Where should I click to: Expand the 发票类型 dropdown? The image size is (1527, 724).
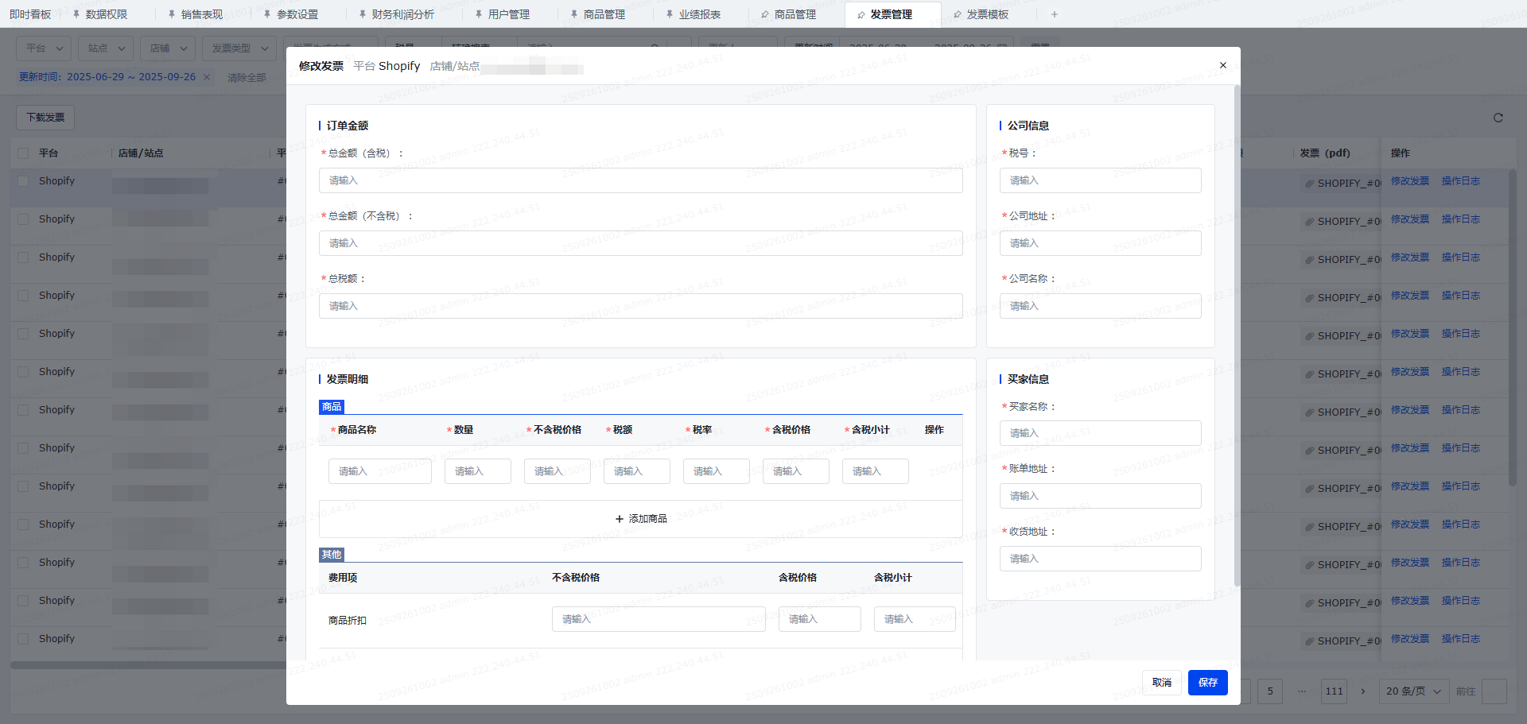click(239, 48)
